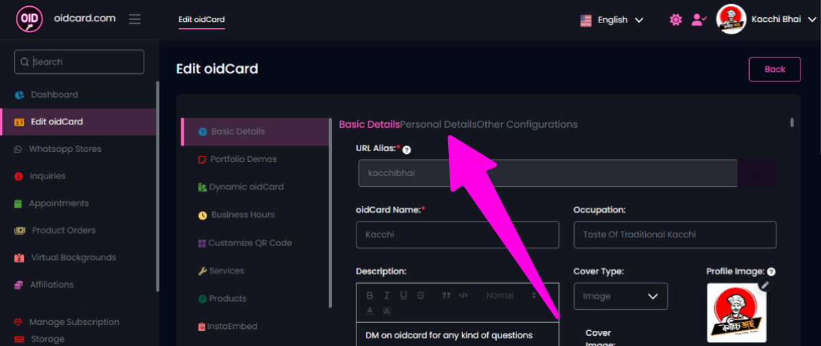
Task: Click the pencil icon on profile image
Action: point(765,285)
